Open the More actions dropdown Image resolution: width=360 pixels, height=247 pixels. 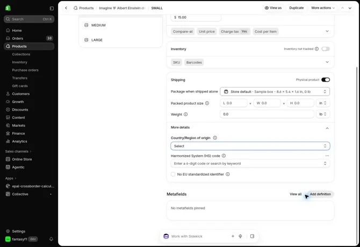[x=323, y=8]
